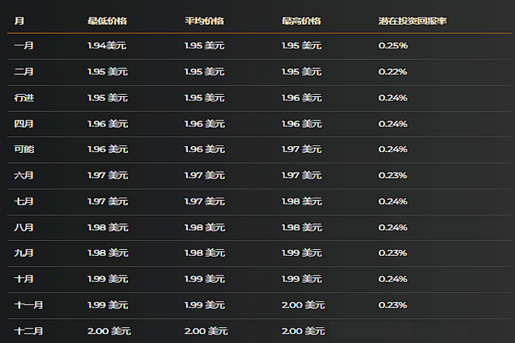Select the 最低价格 column header
Screen dimensions: 515x343
107,20
